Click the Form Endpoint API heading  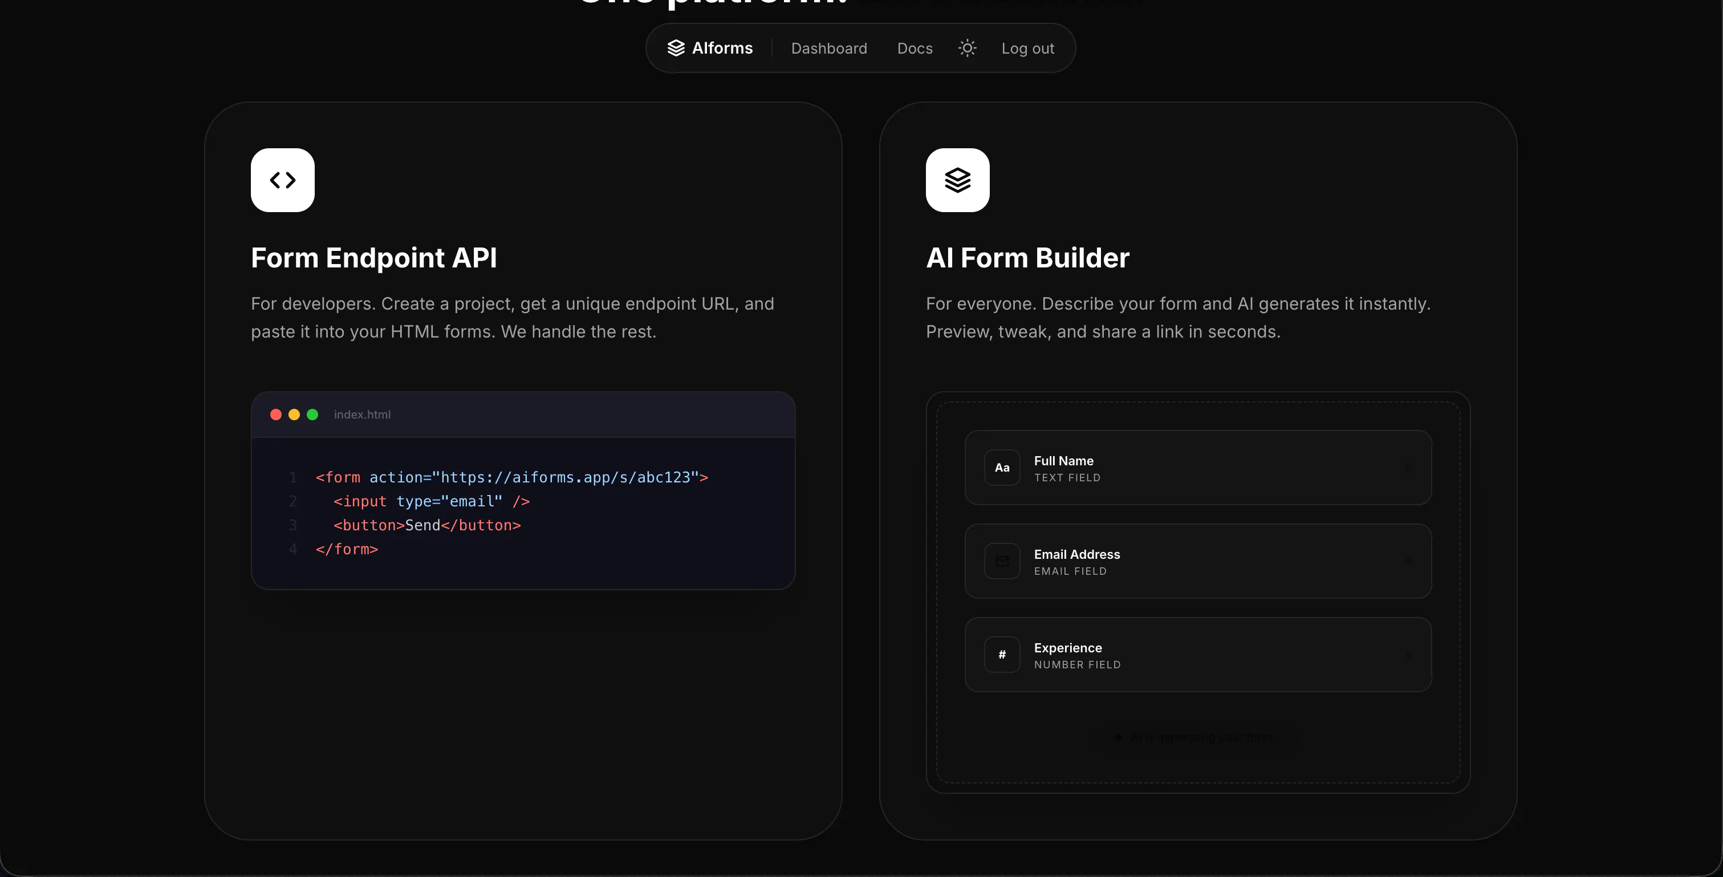[x=374, y=258]
